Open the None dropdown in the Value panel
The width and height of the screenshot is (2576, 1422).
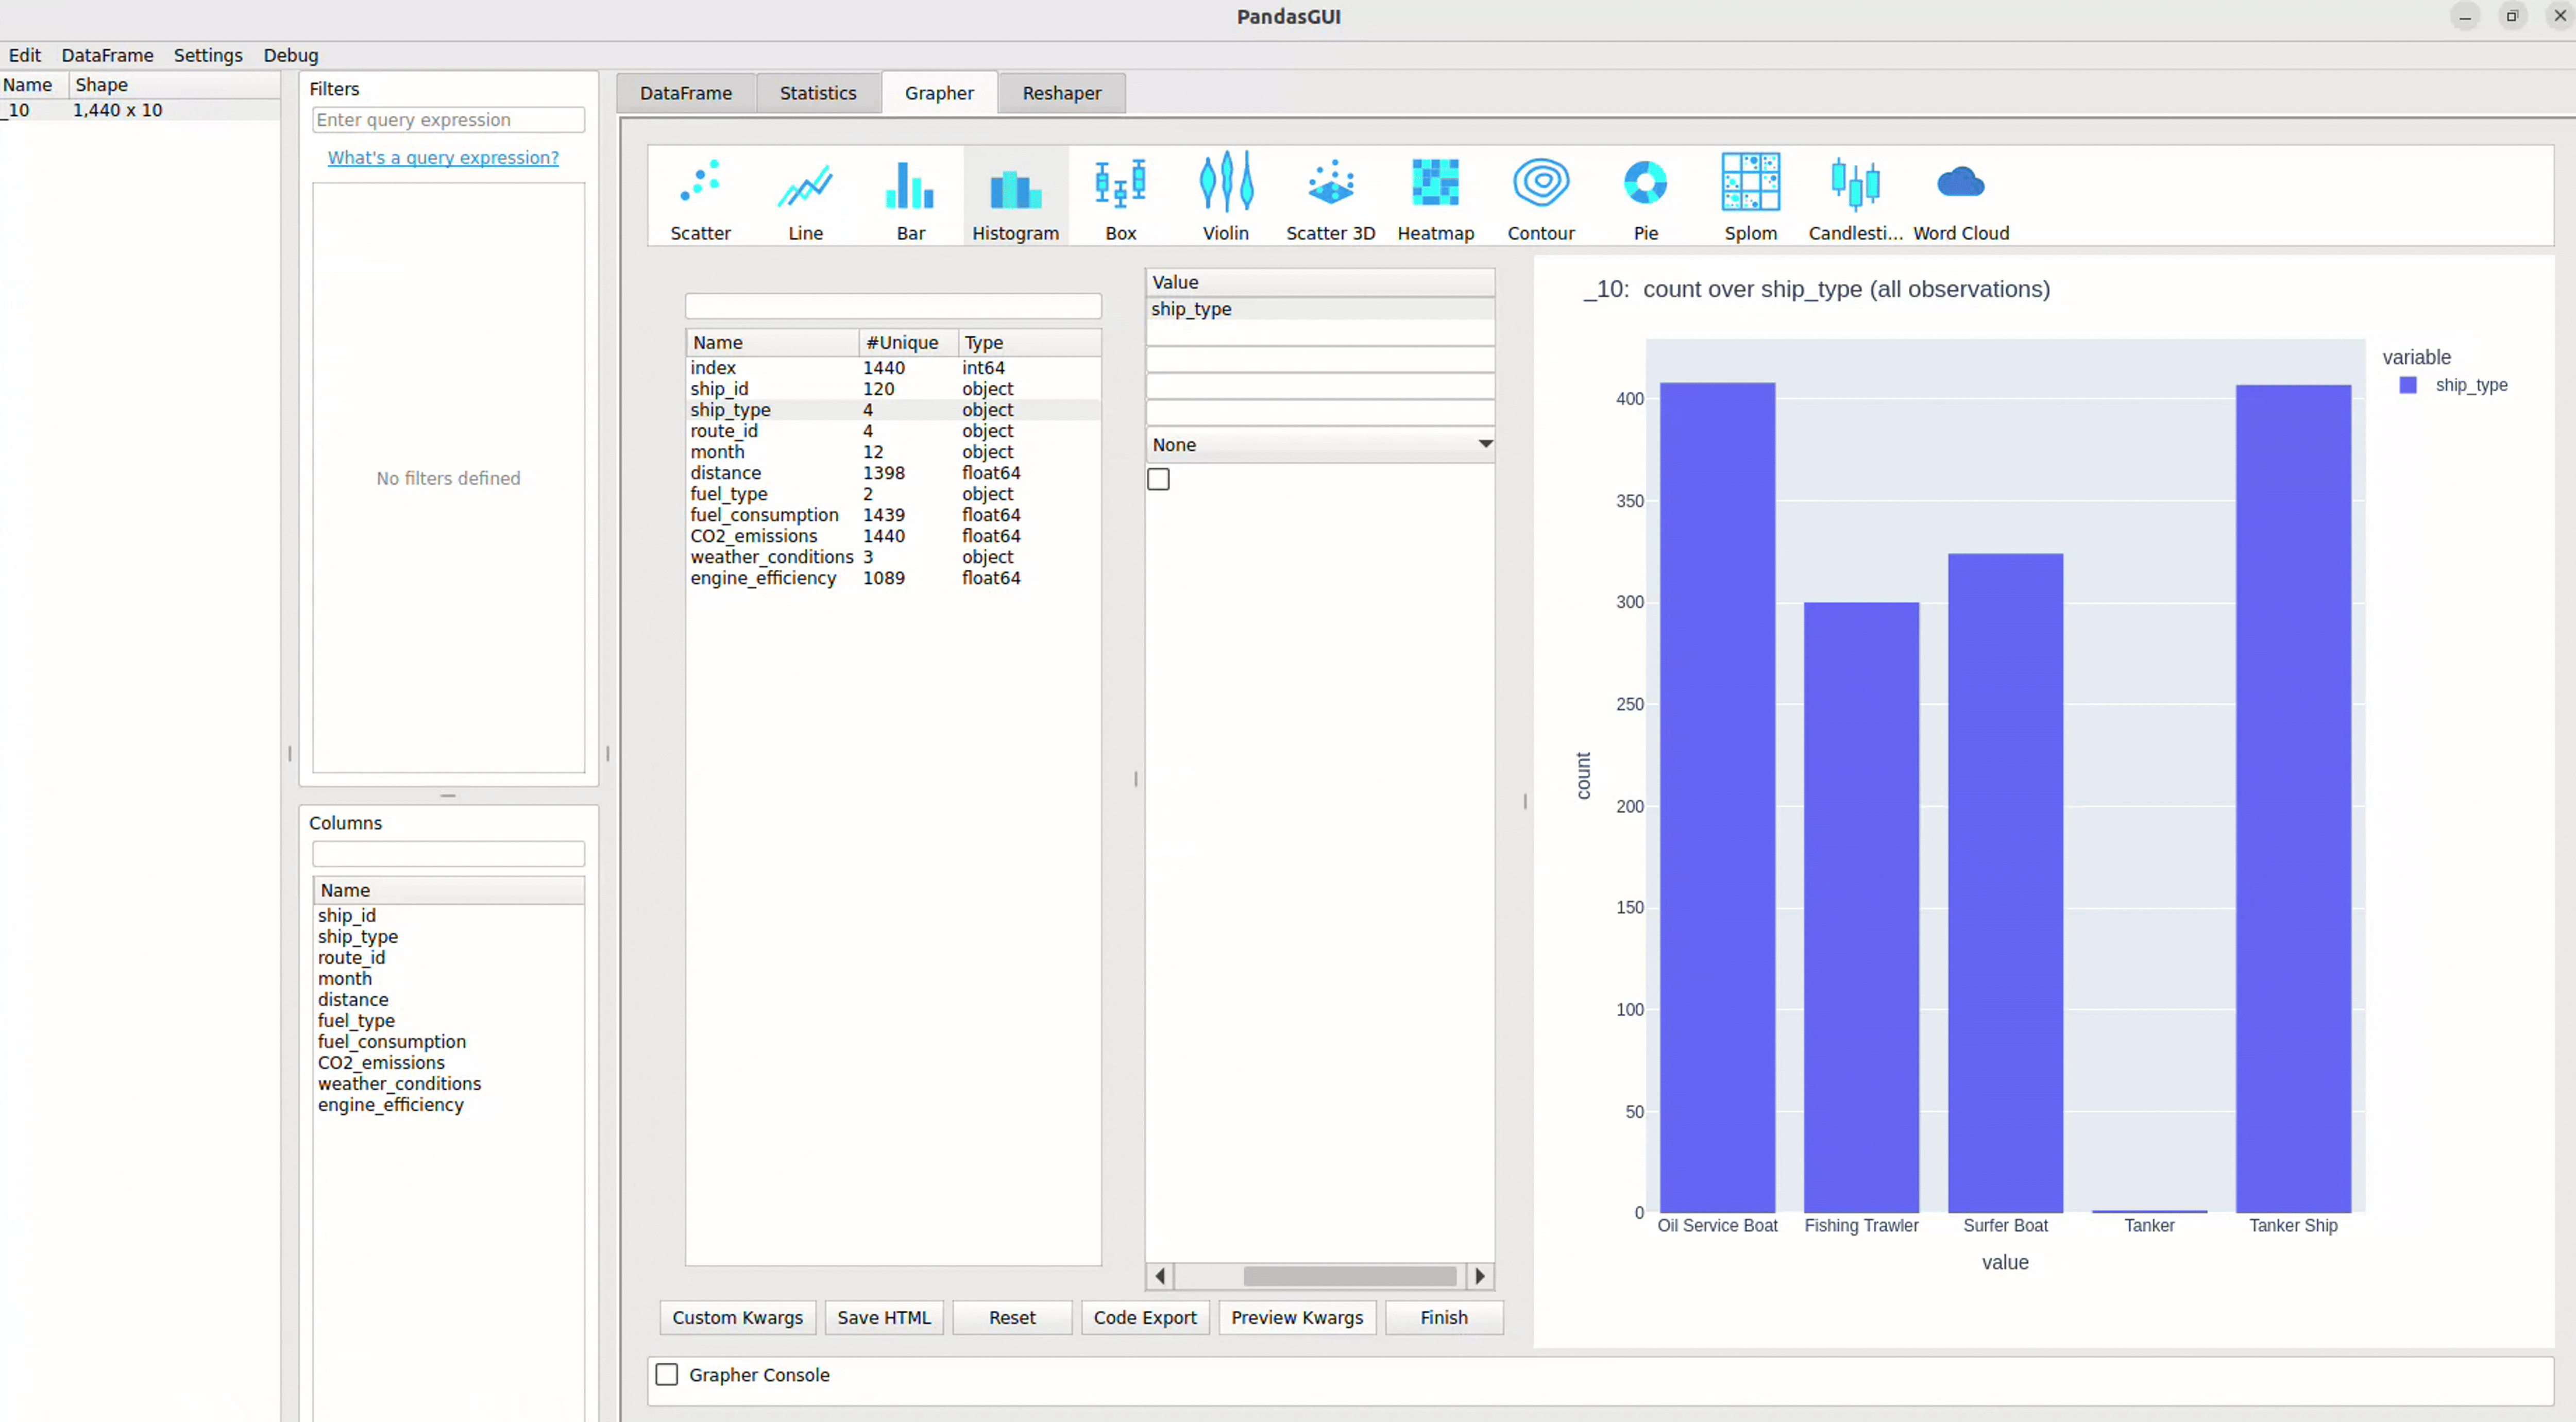point(1320,444)
